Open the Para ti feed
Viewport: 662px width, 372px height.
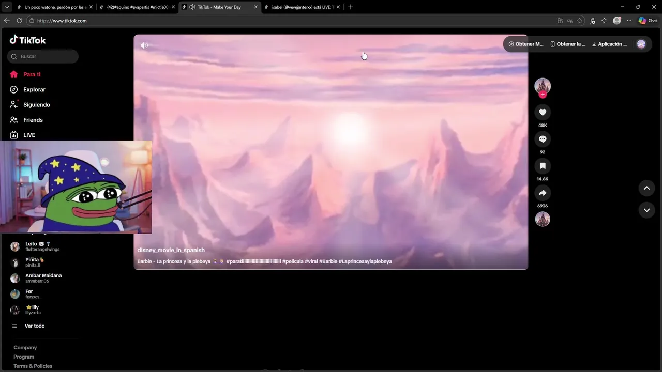tap(32, 74)
